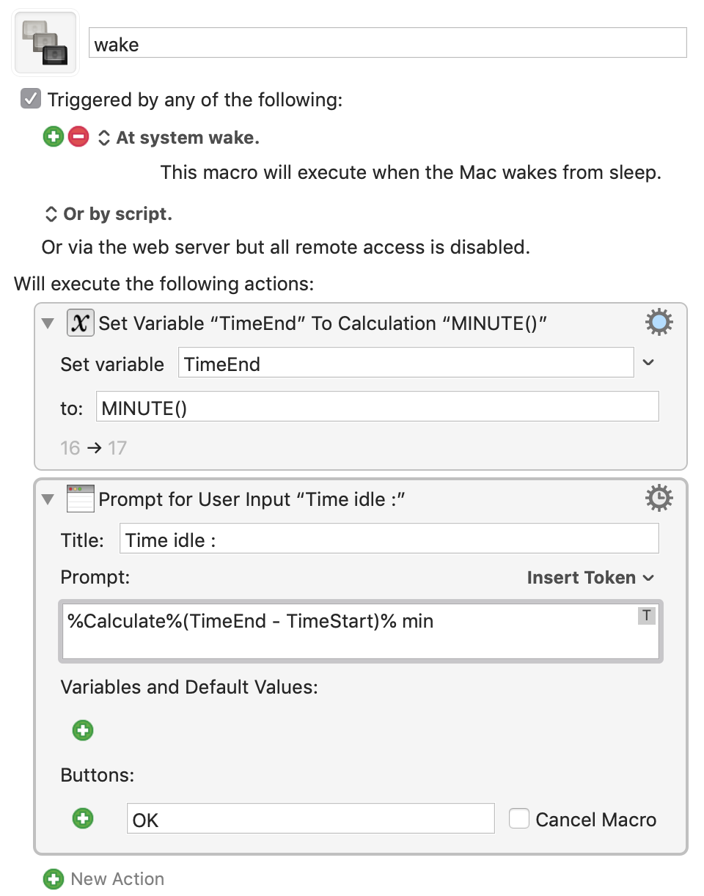
Task: Open the TimeEnd variable dropdown chevron
Action: tap(648, 362)
